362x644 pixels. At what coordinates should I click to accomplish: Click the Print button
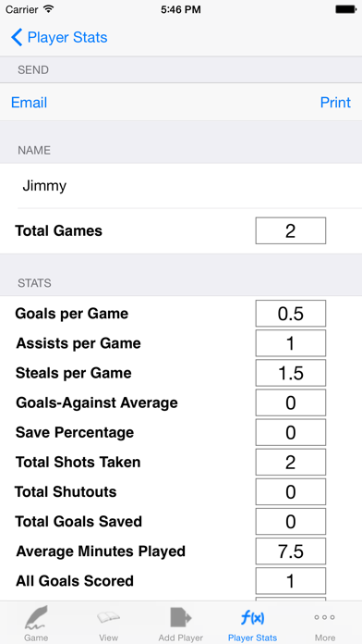click(335, 103)
